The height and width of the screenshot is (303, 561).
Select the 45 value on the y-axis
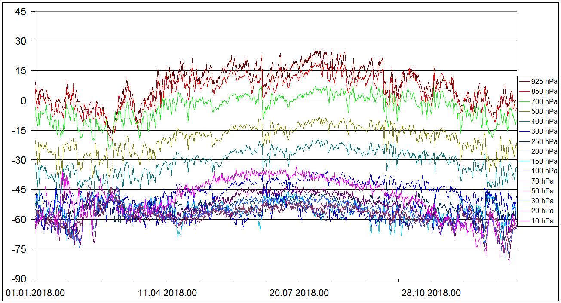coord(21,12)
